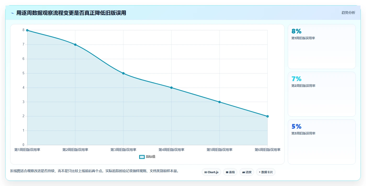This screenshot has height=186, width=366.
Task: Click x-axis label 第3周旧版误用率
Action: 123,150
